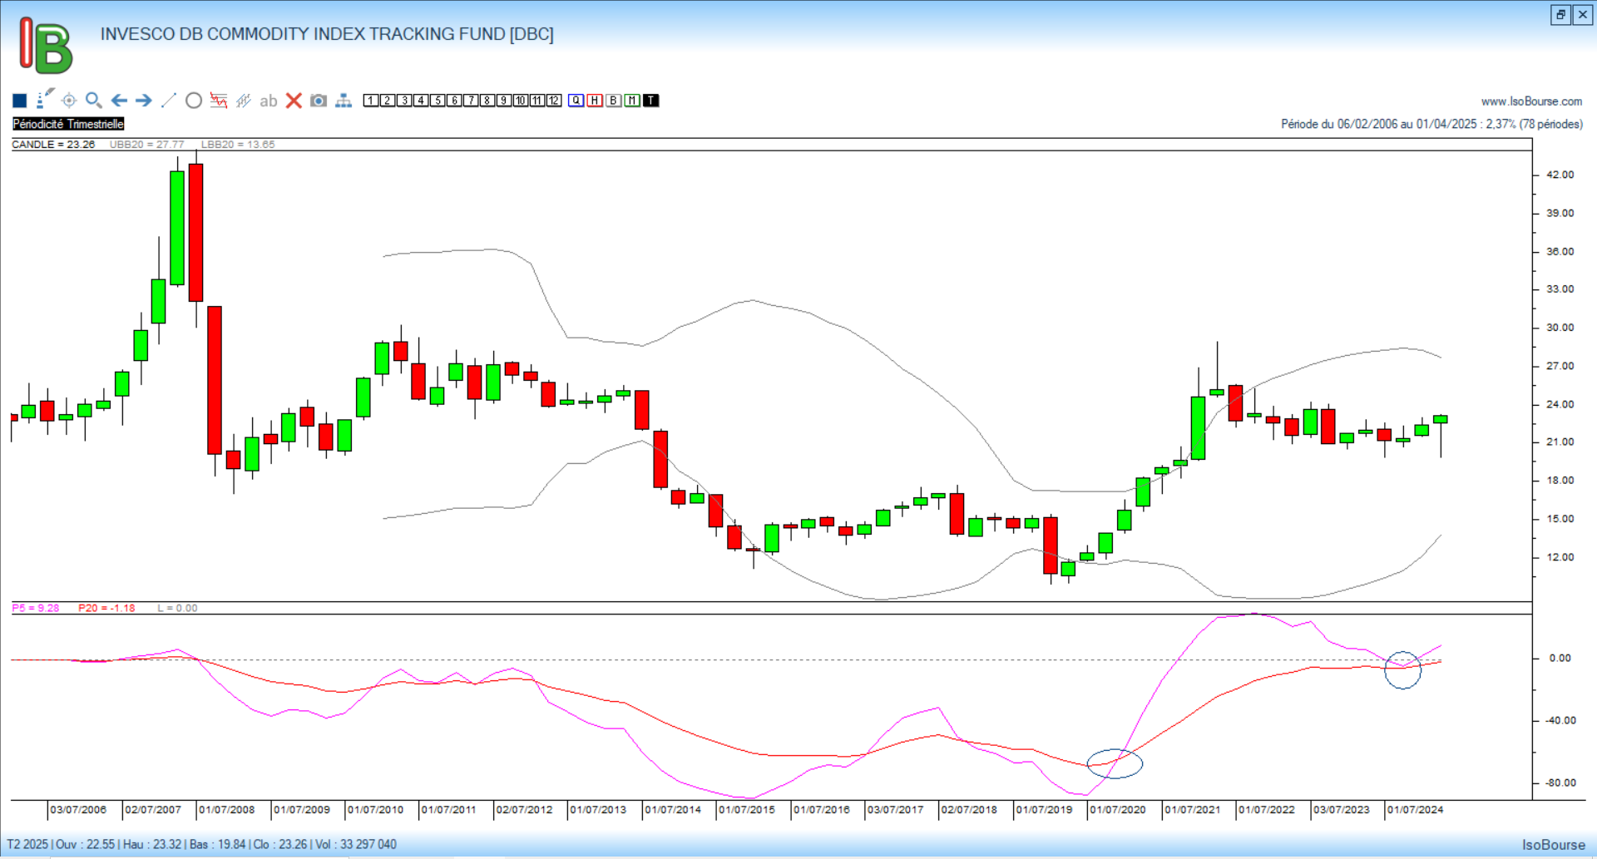Click the fund title INVESCO DB COMMODITY INDEX

pos(327,34)
